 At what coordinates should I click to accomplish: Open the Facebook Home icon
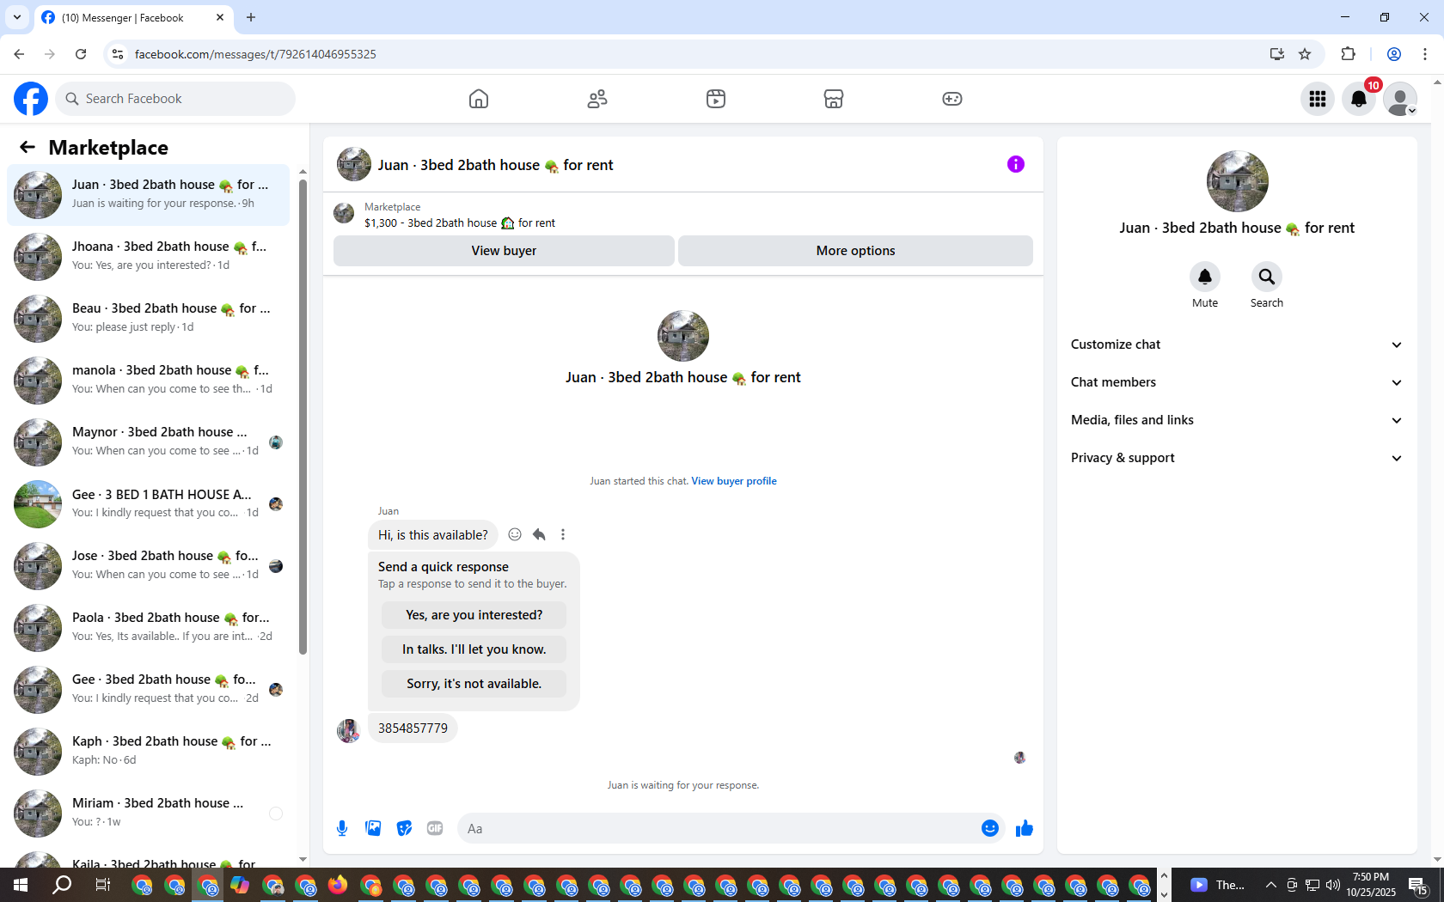(x=479, y=99)
